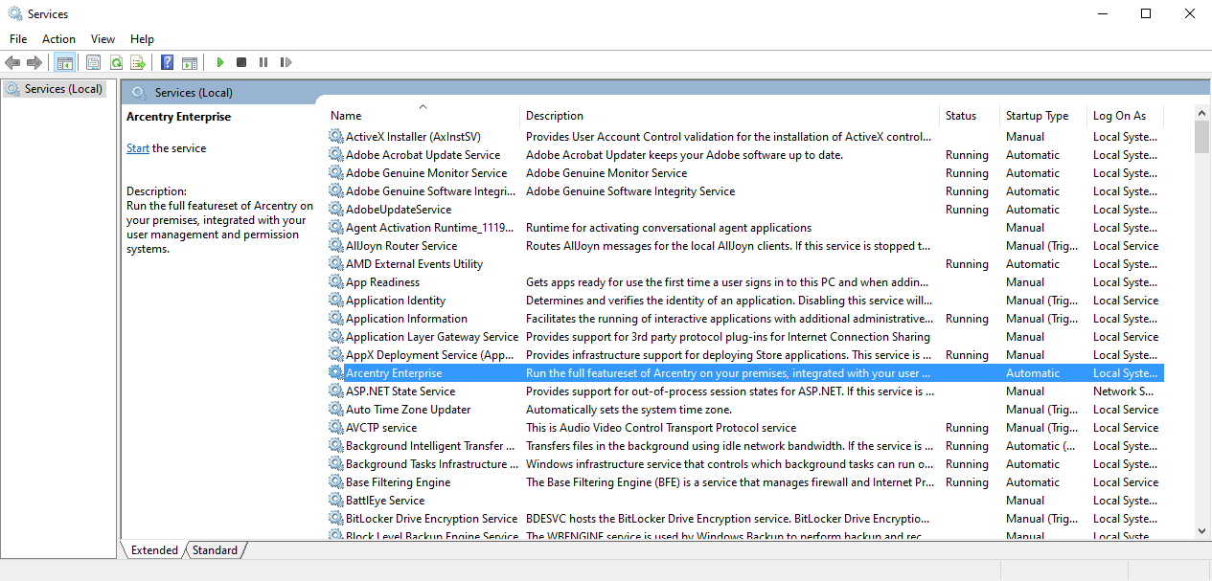The image size is (1212, 581).
Task: Select Adobe Genuine Software Integrity service
Action: tap(745, 191)
